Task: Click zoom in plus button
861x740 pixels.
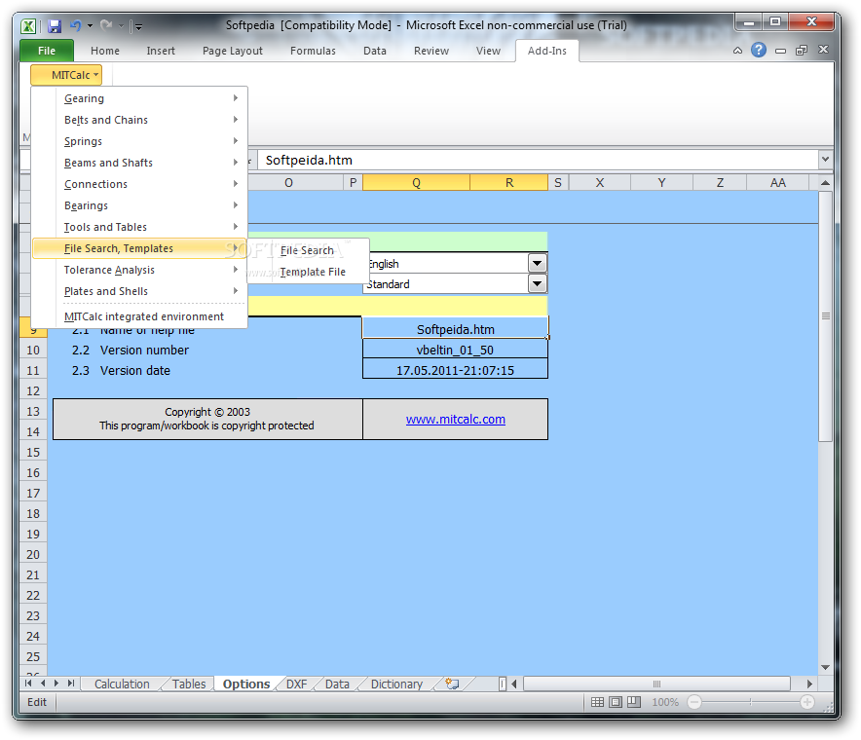Action: pos(807,702)
